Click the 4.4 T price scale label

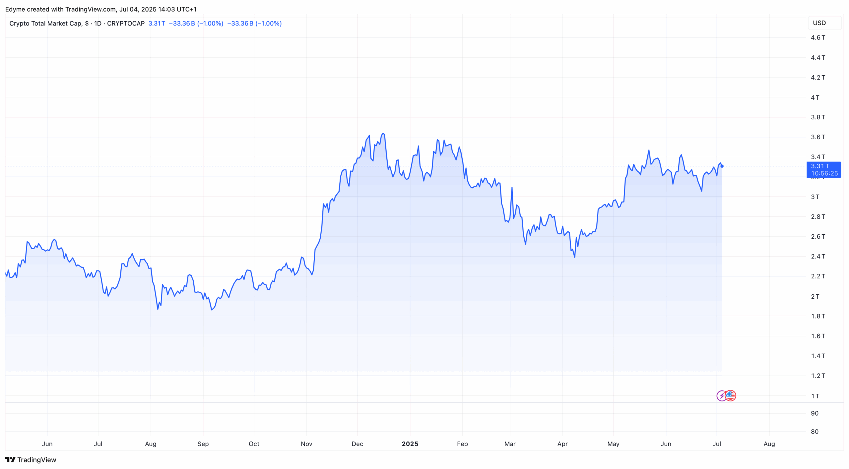818,57
